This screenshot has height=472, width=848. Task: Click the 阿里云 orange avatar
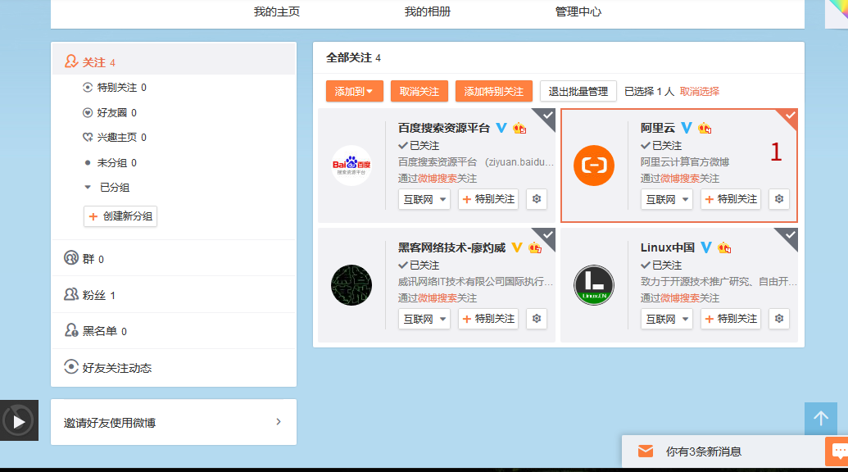pos(594,166)
